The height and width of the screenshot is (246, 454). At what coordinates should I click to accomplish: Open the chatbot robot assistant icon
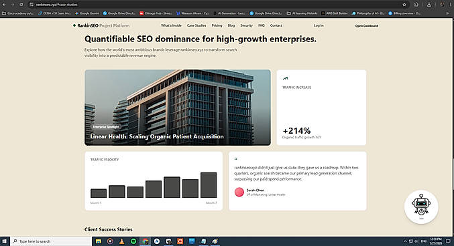pos(421,207)
